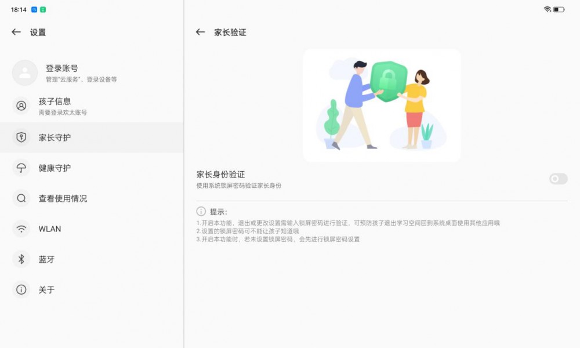Select the WLAN wireless signal icon

tap(21, 229)
